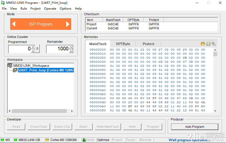Switch to next mode with right arrow
226x143 pixels.
pos(68,24)
